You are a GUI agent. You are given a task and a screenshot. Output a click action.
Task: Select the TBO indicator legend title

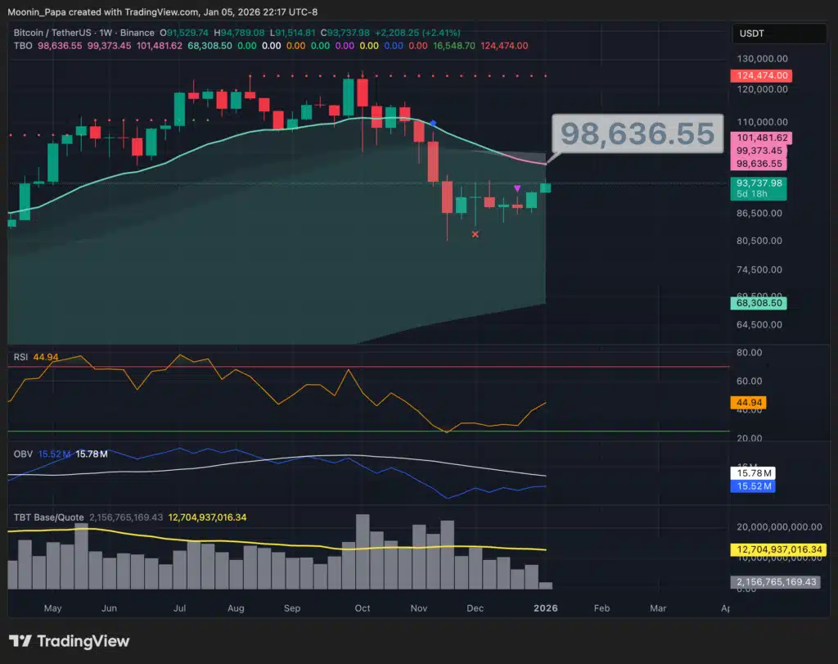[x=22, y=45]
